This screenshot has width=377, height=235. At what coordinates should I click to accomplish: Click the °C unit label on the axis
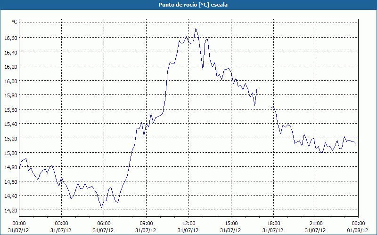point(15,22)
